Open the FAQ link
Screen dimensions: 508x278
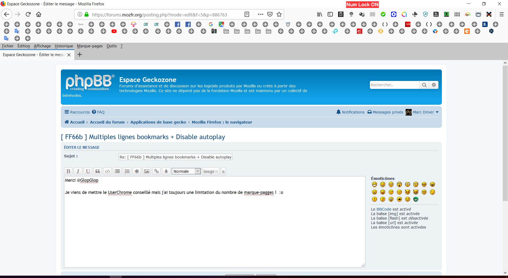tap(98, 112)
